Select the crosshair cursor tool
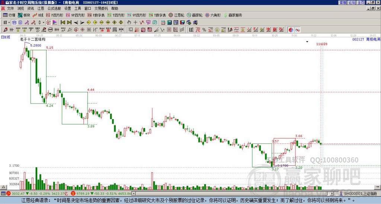Screen dimensions: 381x204 click(135, 23)
